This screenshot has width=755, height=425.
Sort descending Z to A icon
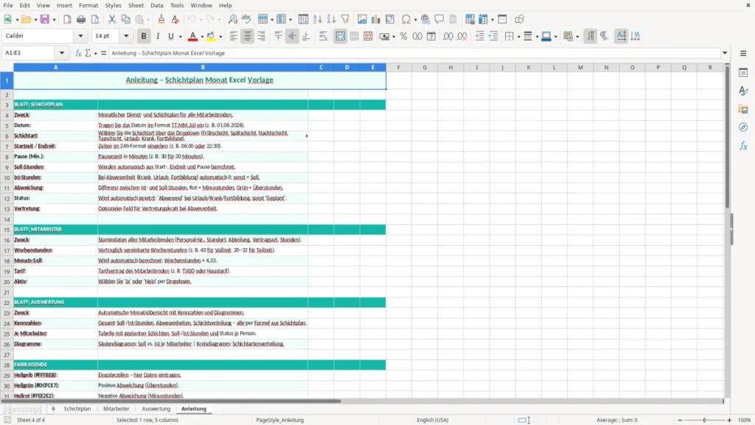click(331, 19)
